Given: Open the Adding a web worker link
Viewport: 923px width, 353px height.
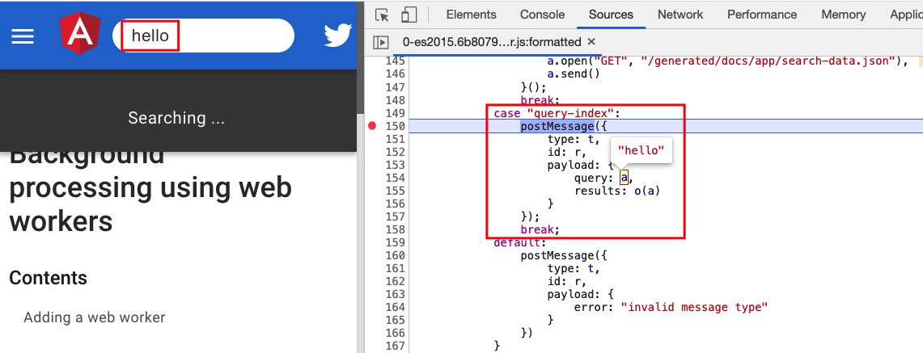Looking at the screenshot, I should tap(94, 317).
